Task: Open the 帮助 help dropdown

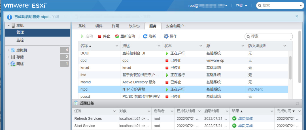Action: [242, 6]
